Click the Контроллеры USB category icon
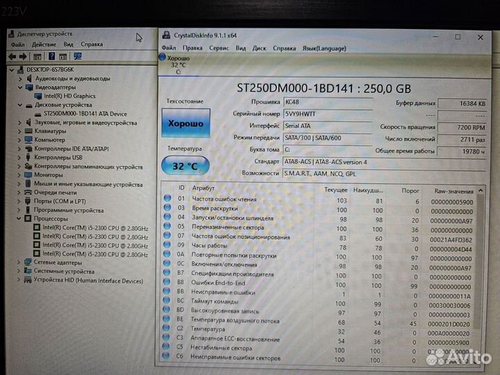The image size is (500, 375). click(28, 157)
